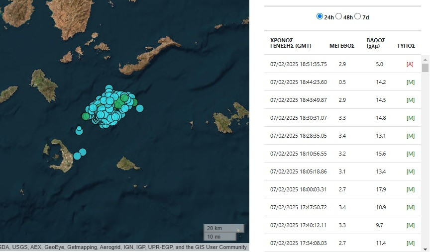Image resolution: width=430 pixels, height=252 pixels.
Task: Click the table scrollbar's up arrow
Action: (x=425, y=59)
